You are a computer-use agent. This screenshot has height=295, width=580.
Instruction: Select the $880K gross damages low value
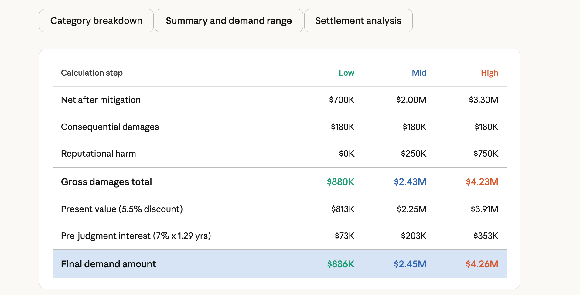pos(340,182)
